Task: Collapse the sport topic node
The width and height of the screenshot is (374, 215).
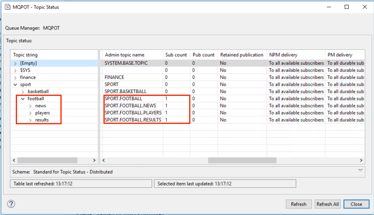Action: click(x=15, y=84)
